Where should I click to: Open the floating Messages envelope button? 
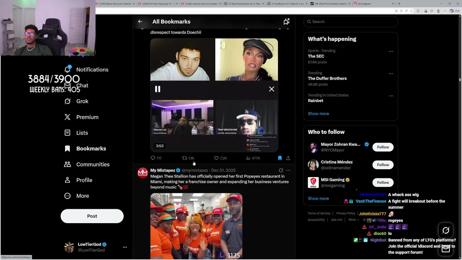coord(446,248)
